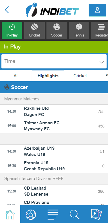Go back using the left arrow
108x223 pixels.
7,10
